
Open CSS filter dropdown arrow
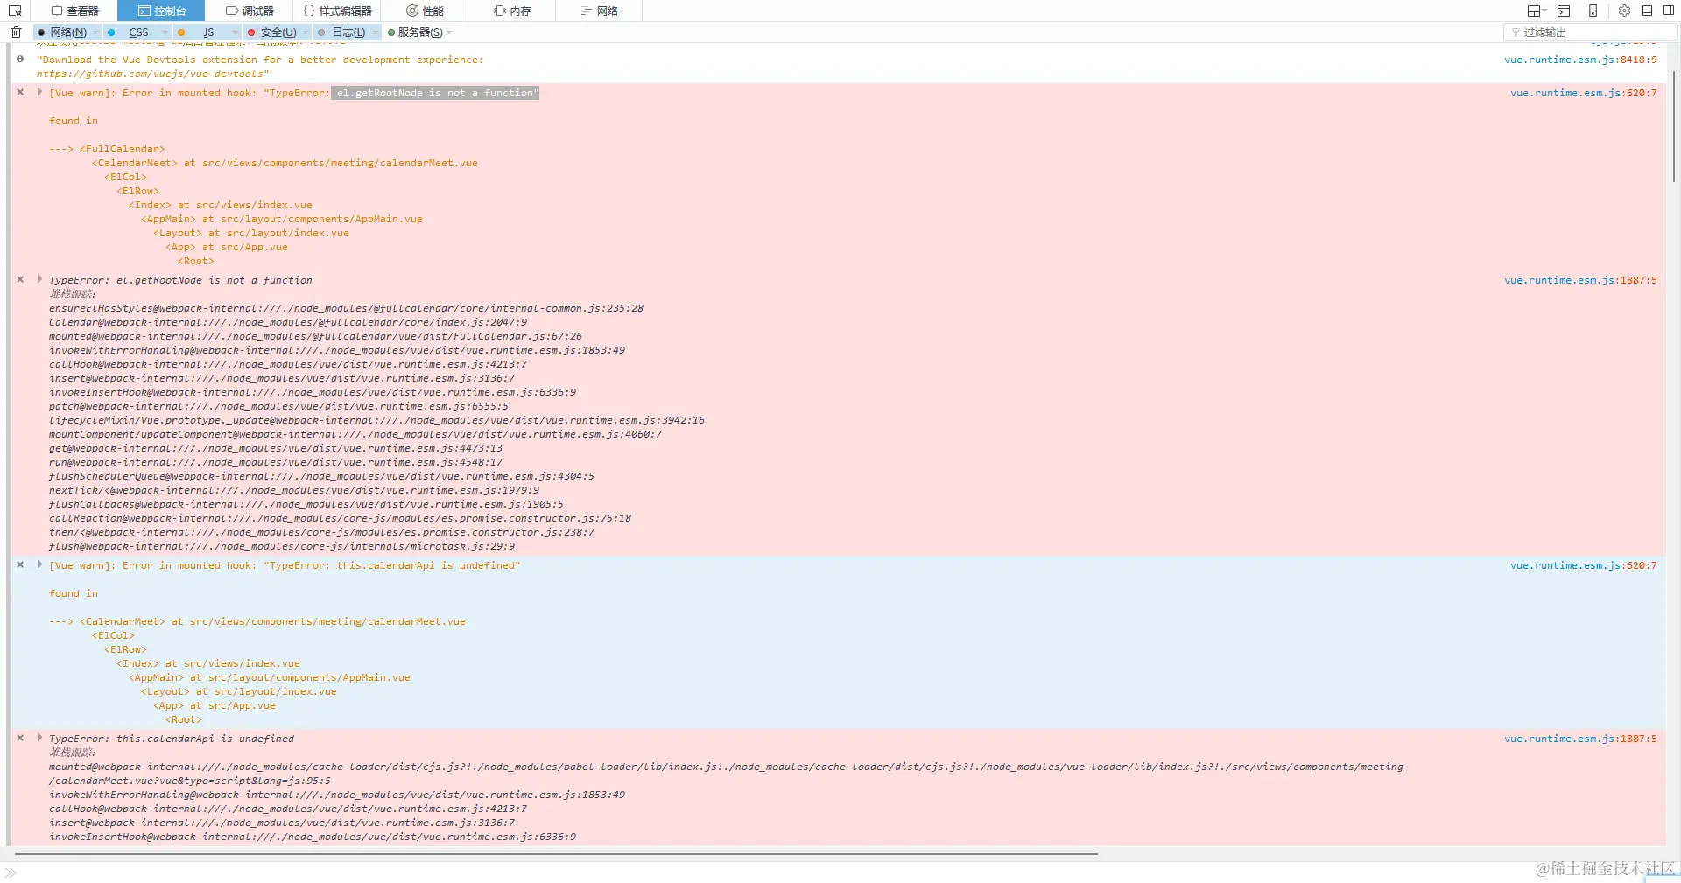(x=165, y=32)
